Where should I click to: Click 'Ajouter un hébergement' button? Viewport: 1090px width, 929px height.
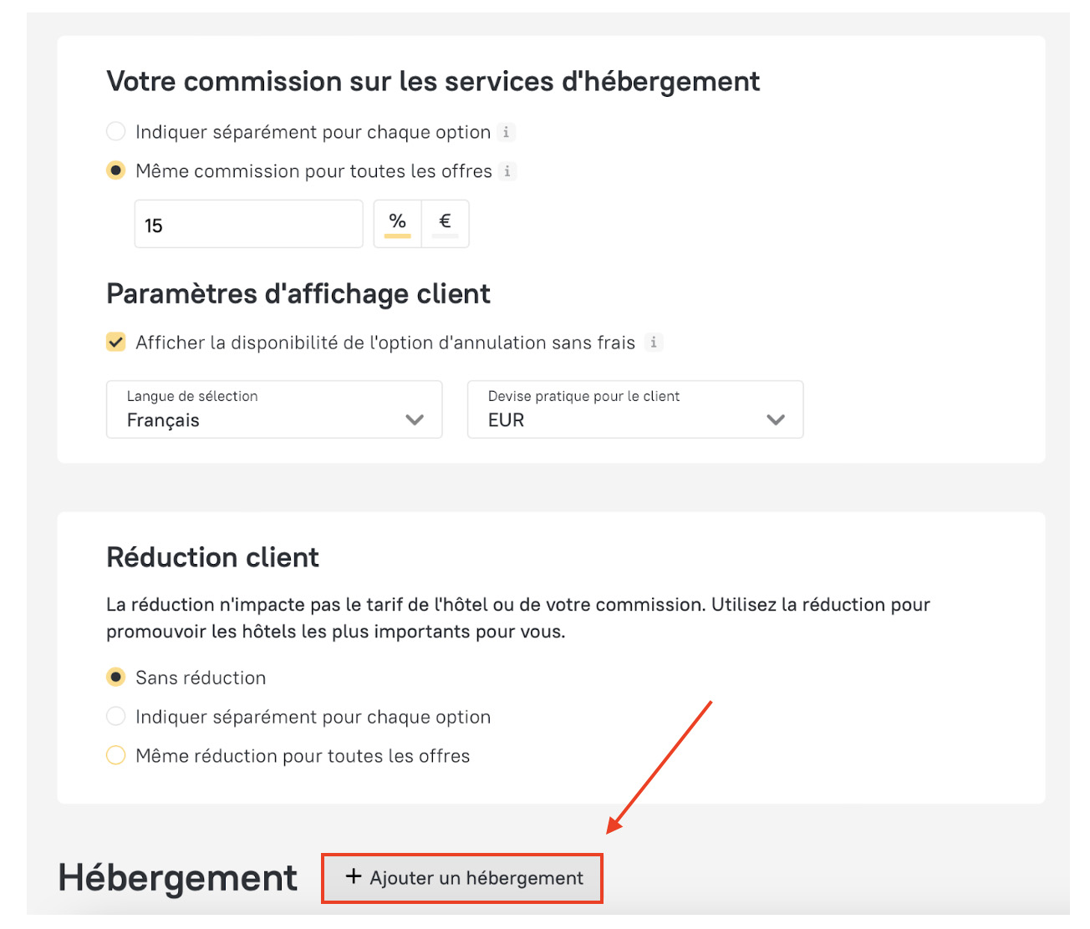coord(462,878)
